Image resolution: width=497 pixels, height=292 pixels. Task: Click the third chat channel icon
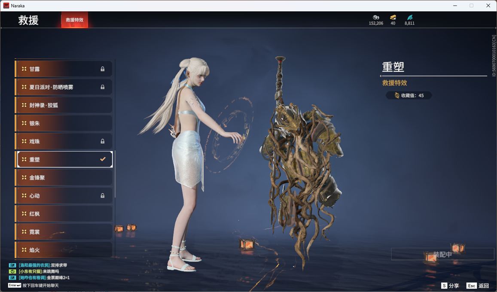point(12,278)
